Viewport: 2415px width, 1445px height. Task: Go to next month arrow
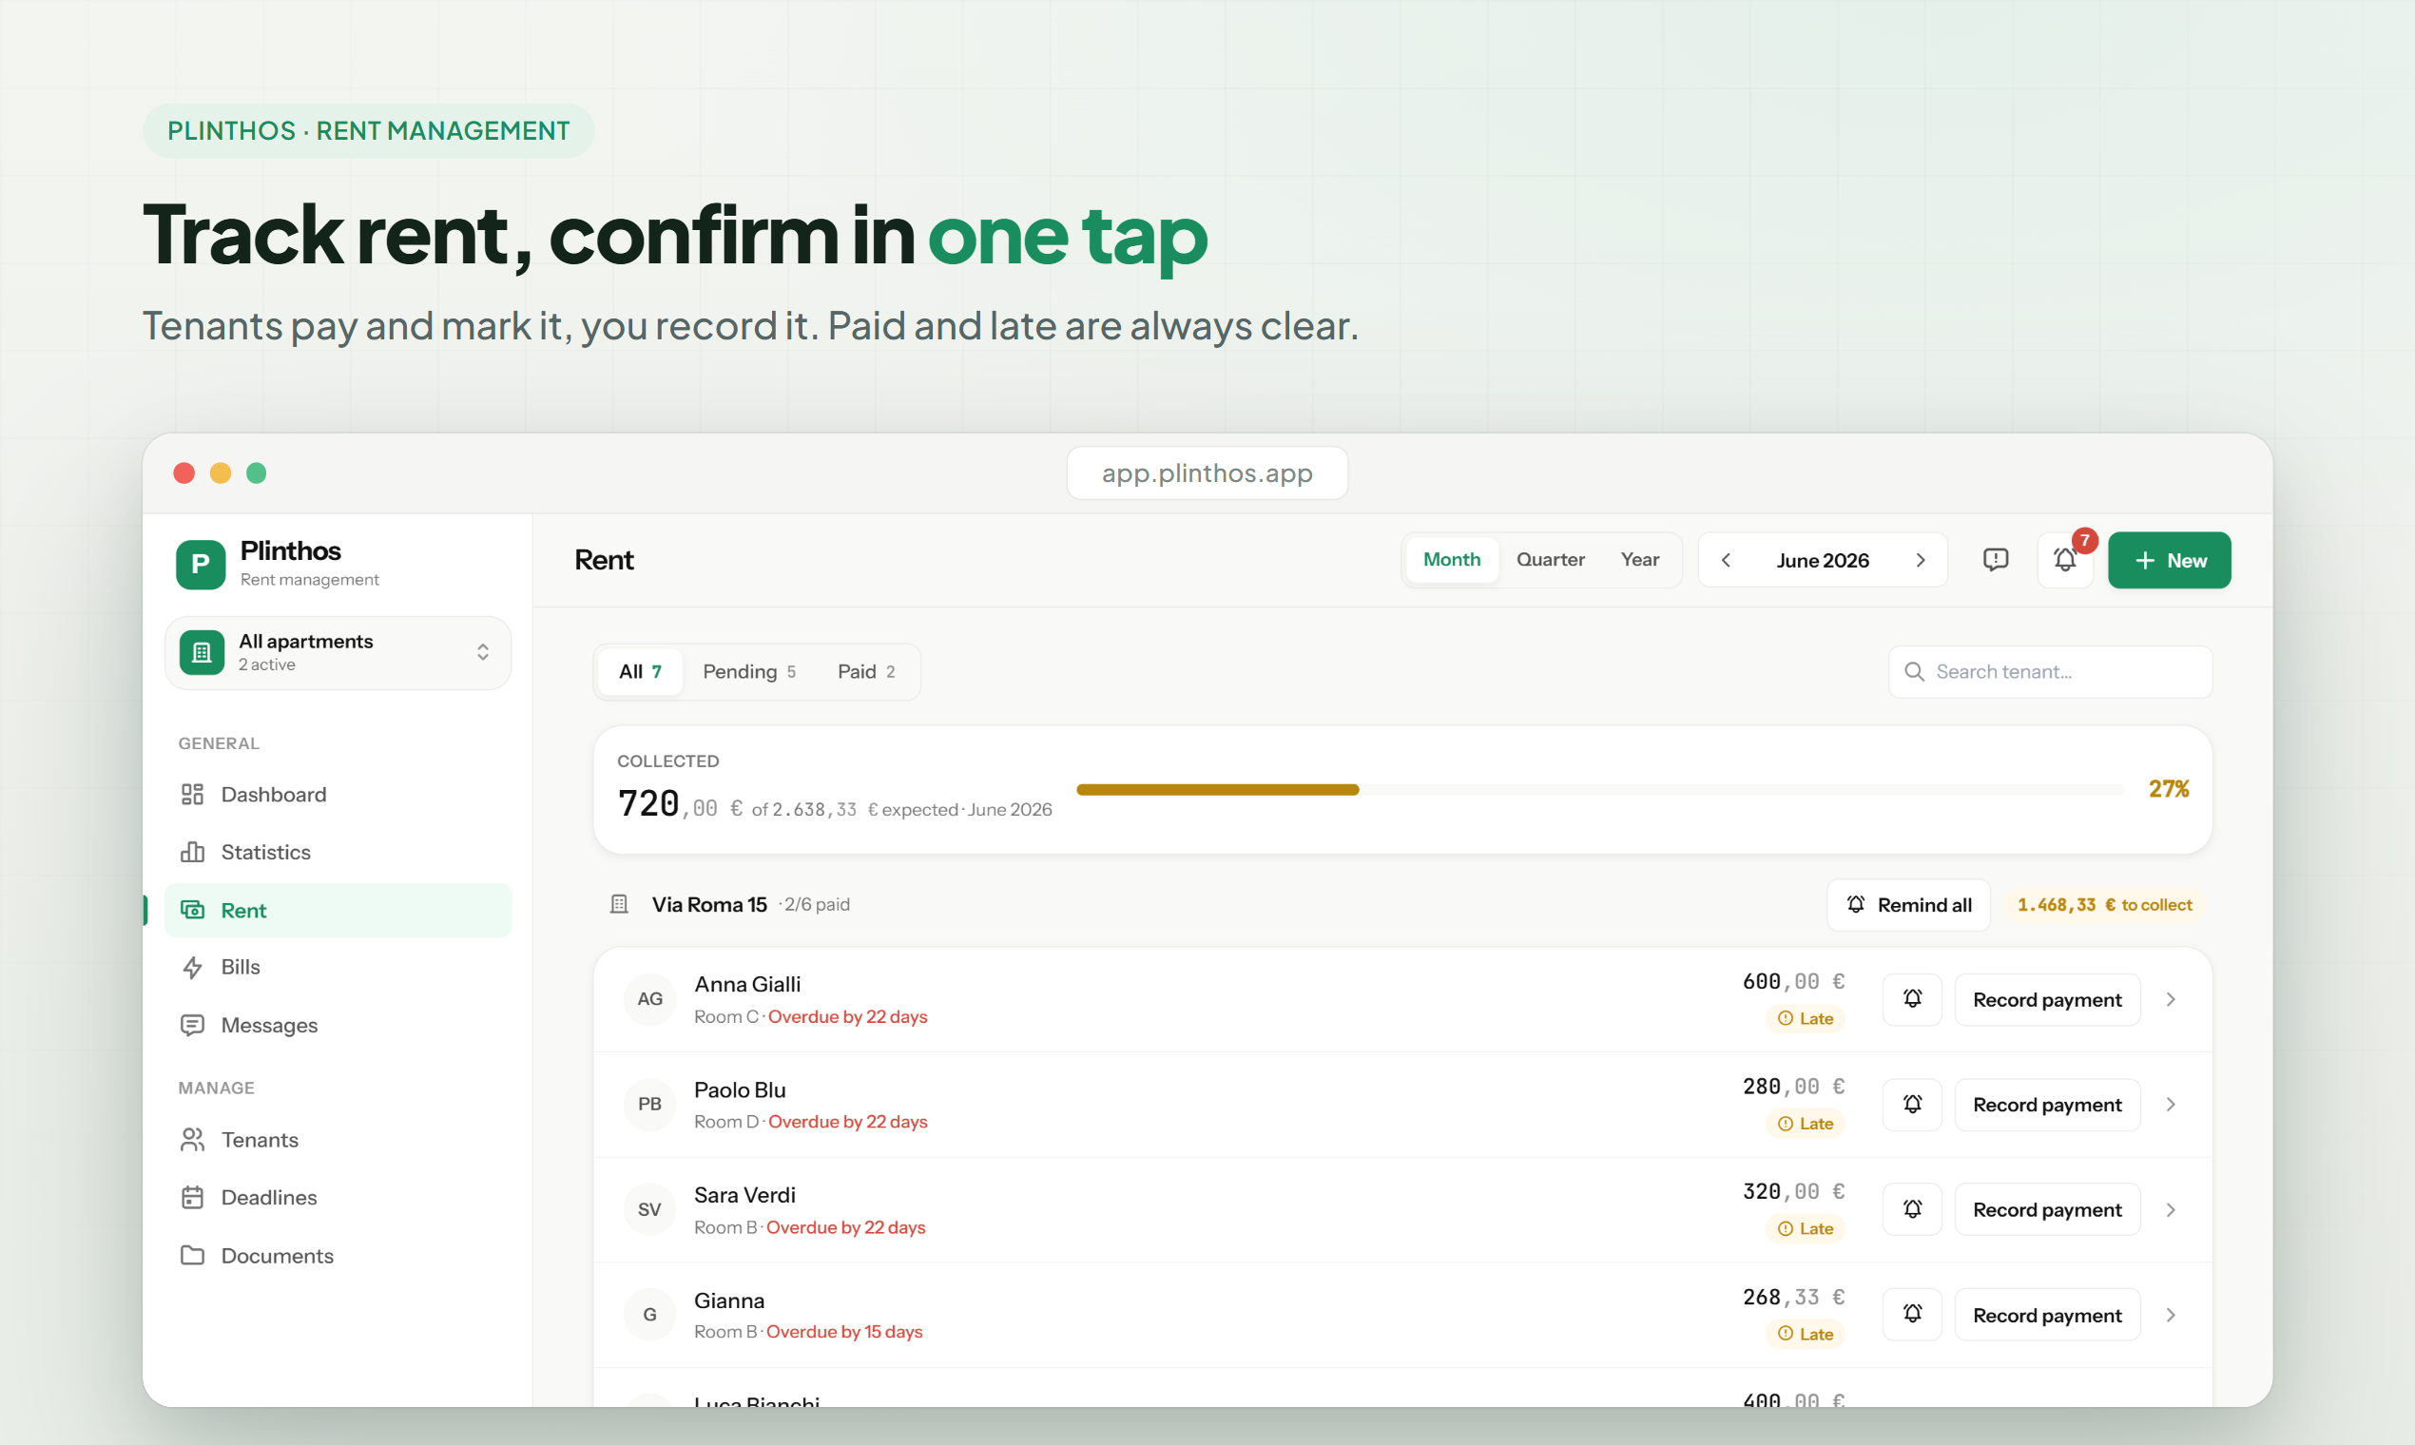tap(1921, 560)
